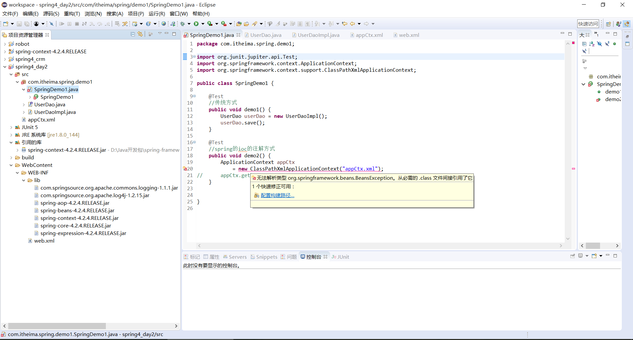The width and height of the screenshot is (633, 340).
Task: Click the error overview marker by line 20
Action: point(573,169)
